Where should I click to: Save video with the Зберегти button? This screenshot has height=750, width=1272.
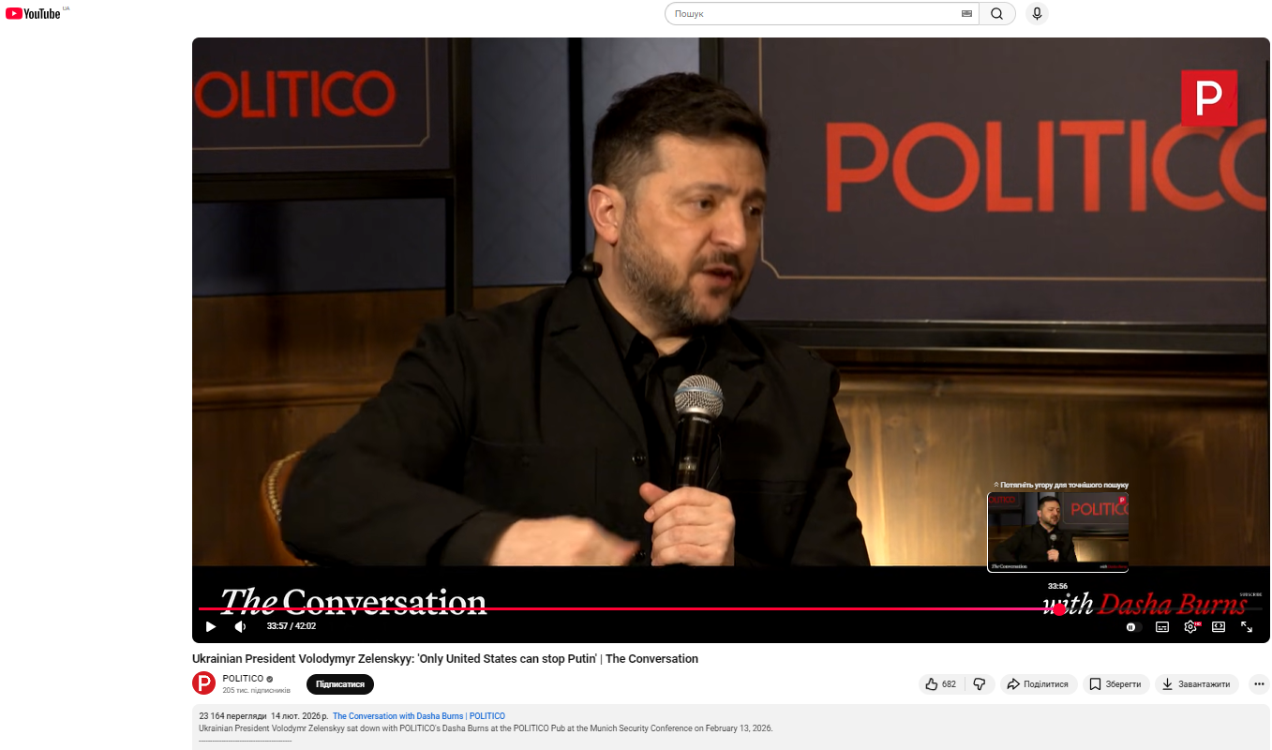tap(1115, 684)
